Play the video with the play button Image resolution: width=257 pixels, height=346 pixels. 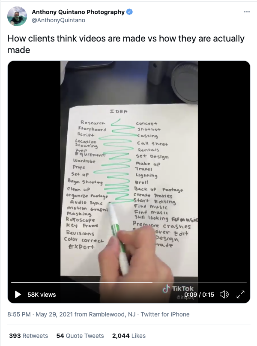(18, 294)
